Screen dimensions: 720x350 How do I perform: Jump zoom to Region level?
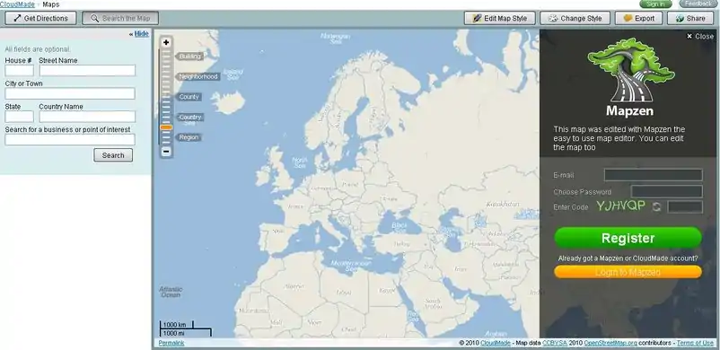pos(189,137)
